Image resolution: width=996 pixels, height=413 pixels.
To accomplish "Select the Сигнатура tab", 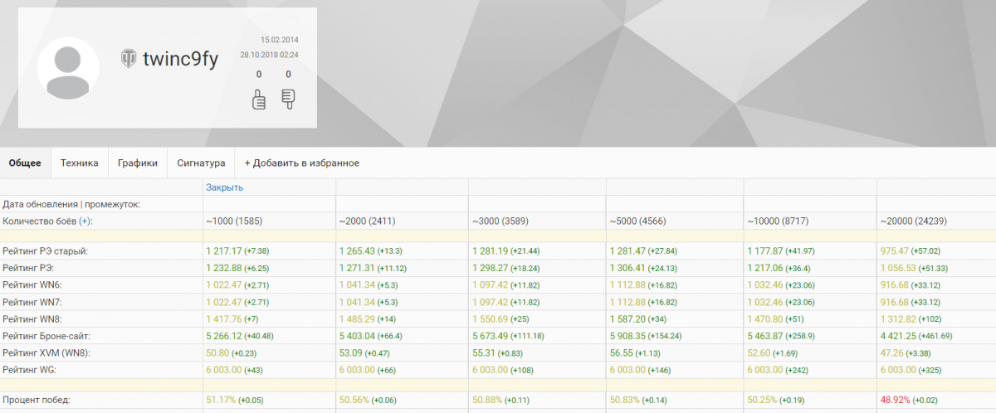I will (201, 163).
